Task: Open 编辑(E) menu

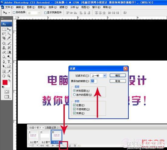Action: tap(20, 7)
